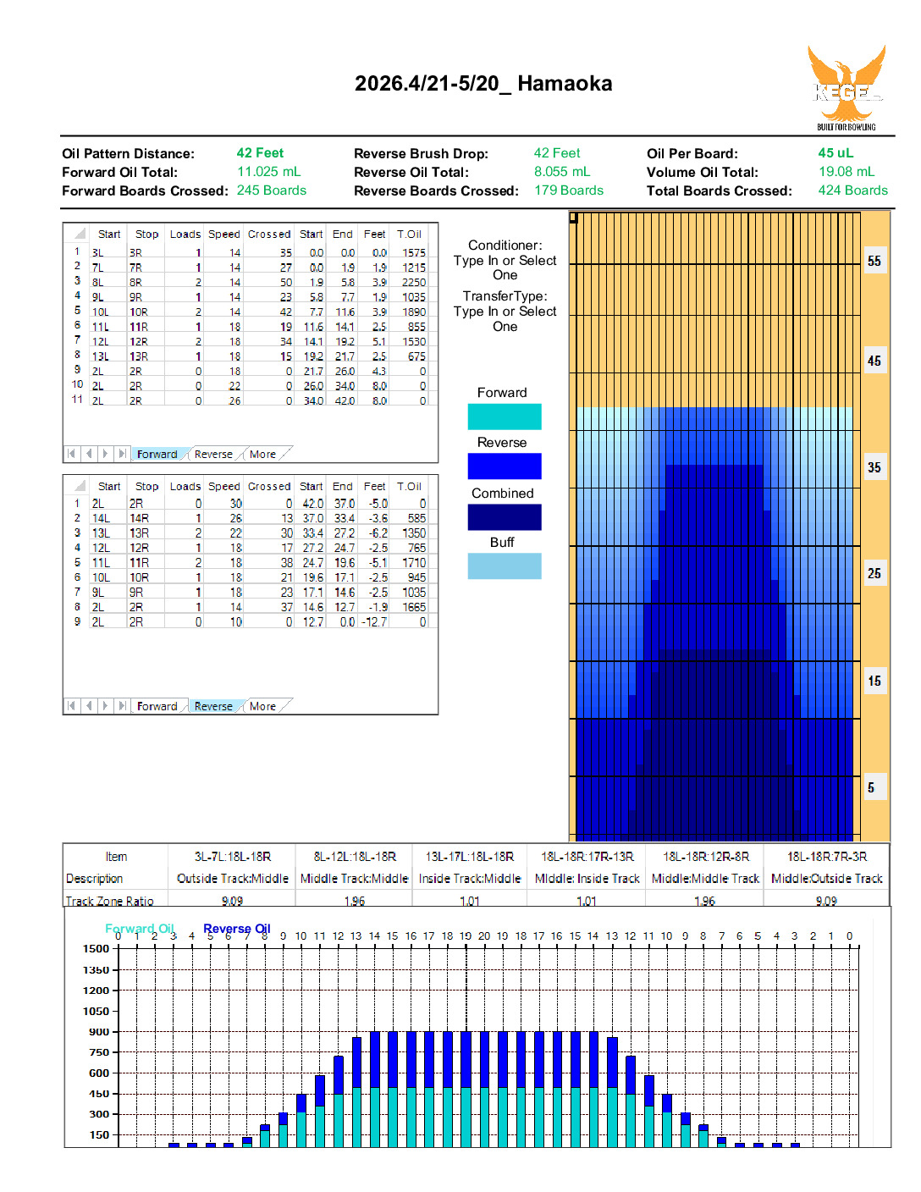Click previous-sheet arrow in upper table navigation
921x1192 pixels.
[89, 454]
